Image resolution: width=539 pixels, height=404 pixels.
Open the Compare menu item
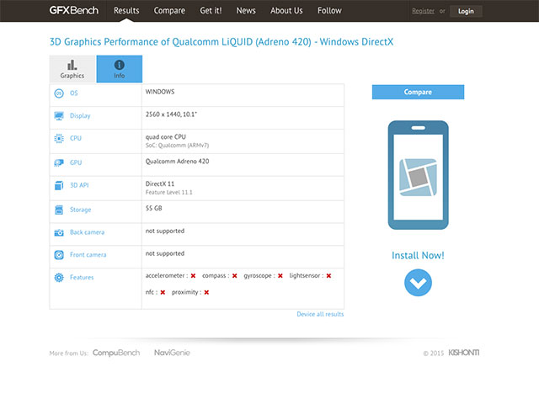tap(169, 11)
